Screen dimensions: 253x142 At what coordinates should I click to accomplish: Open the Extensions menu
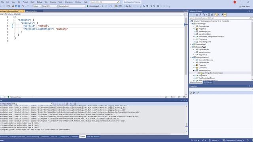click(x=68, y=2)
